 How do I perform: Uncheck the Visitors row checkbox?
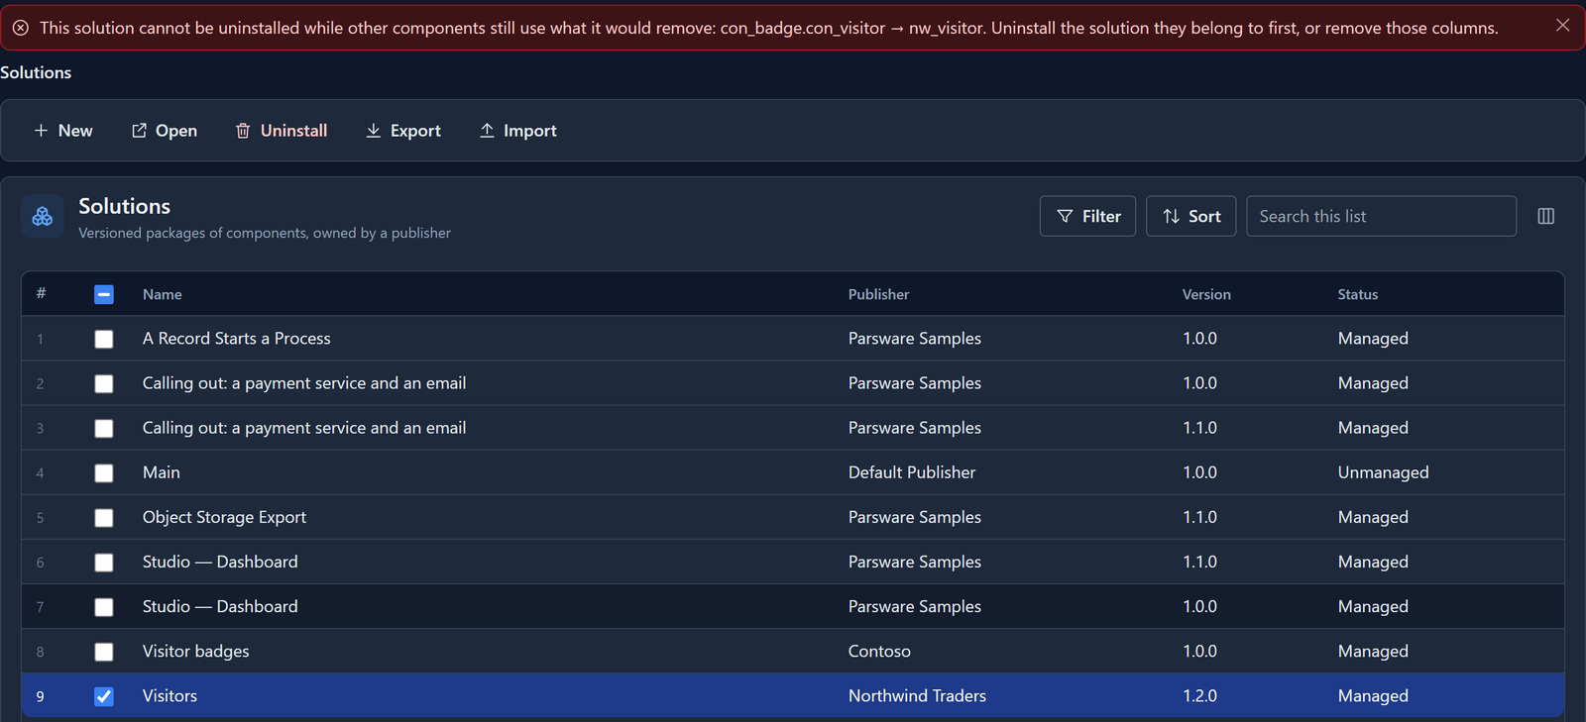104,696
